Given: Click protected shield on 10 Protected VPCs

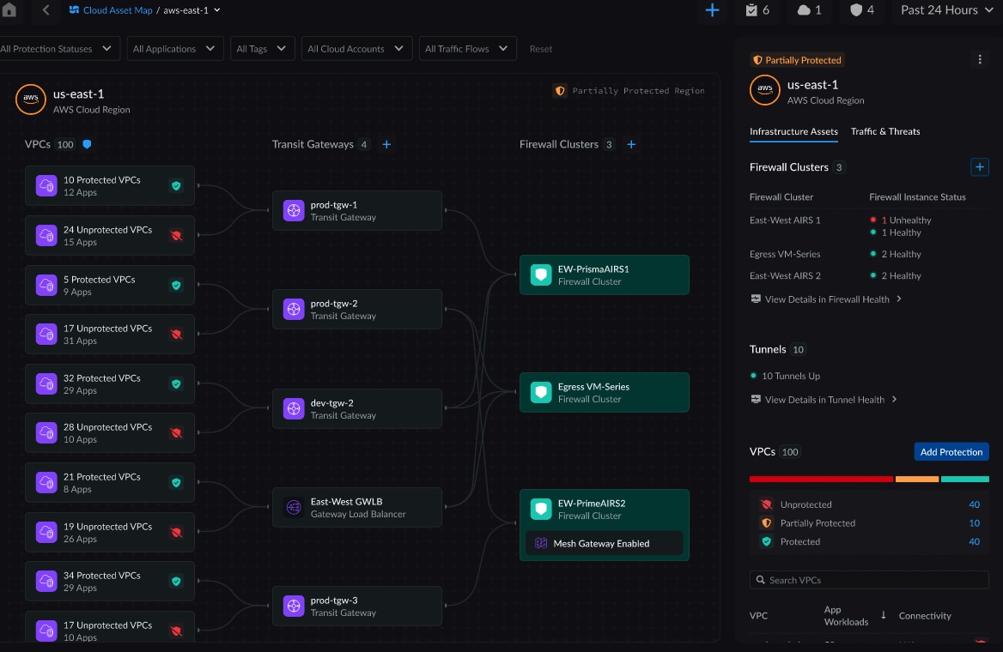Looking at the screenshot, I should point(176,186).
